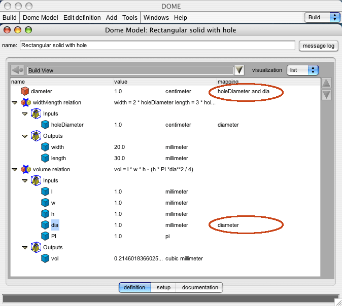Screen dimensions: 342x306
Task: Click the Outputs filter icon under width/length relation
Action: tap(36, 136)
